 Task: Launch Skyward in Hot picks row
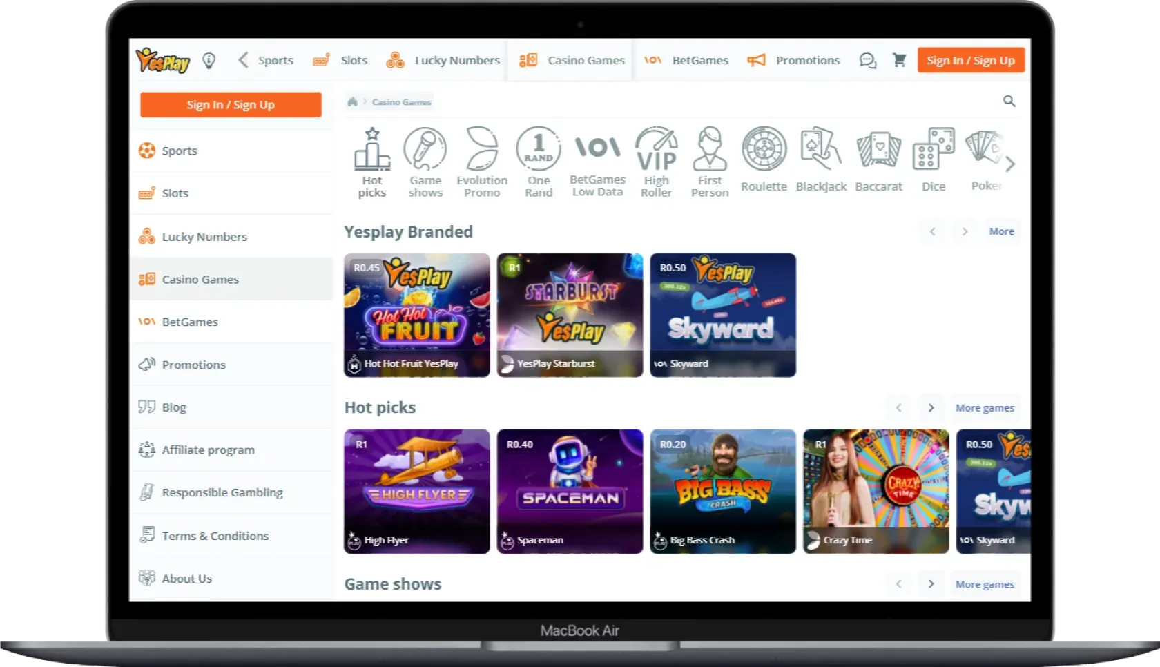994,492
